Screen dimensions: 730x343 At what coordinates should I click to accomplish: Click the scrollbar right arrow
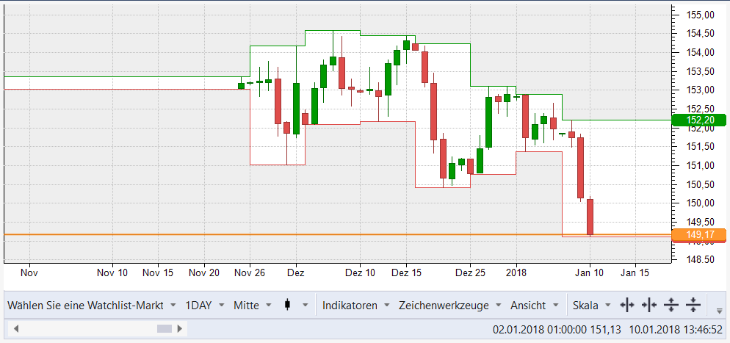[178, 329]
